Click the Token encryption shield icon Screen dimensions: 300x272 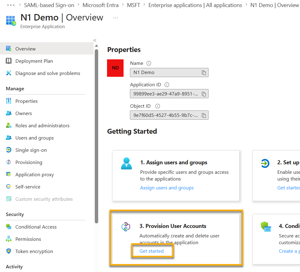point(9,251)
